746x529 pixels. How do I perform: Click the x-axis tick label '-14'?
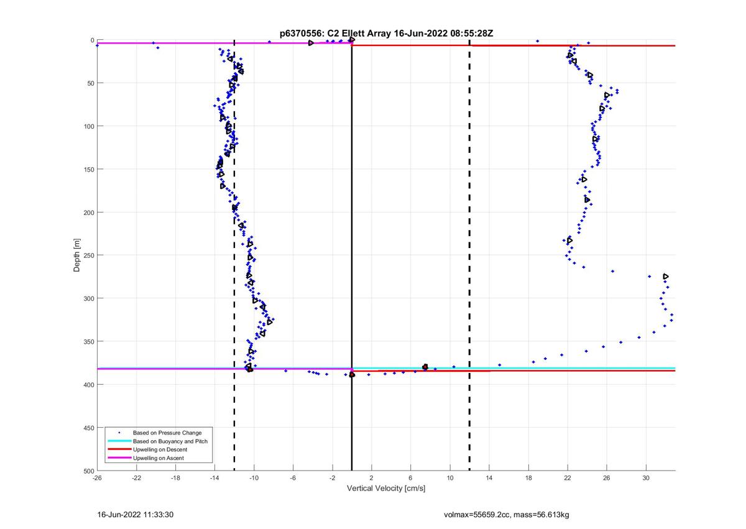click(214, 477)
